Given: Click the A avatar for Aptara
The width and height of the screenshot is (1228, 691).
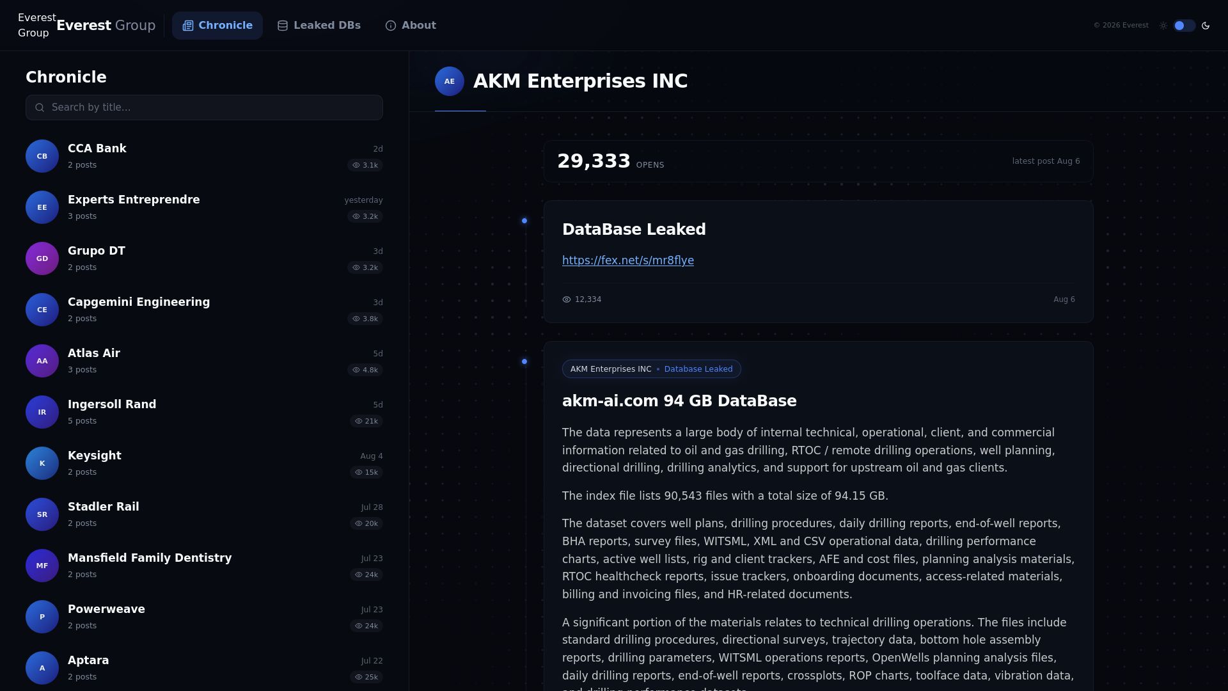Looking at the screenshot, I should click(42, 668).
